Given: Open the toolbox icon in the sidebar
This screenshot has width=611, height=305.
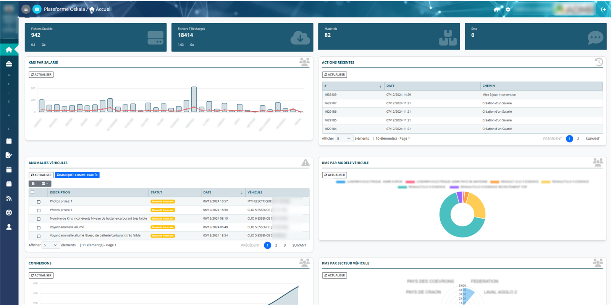Looking at the screenshot, I should 9,64.
